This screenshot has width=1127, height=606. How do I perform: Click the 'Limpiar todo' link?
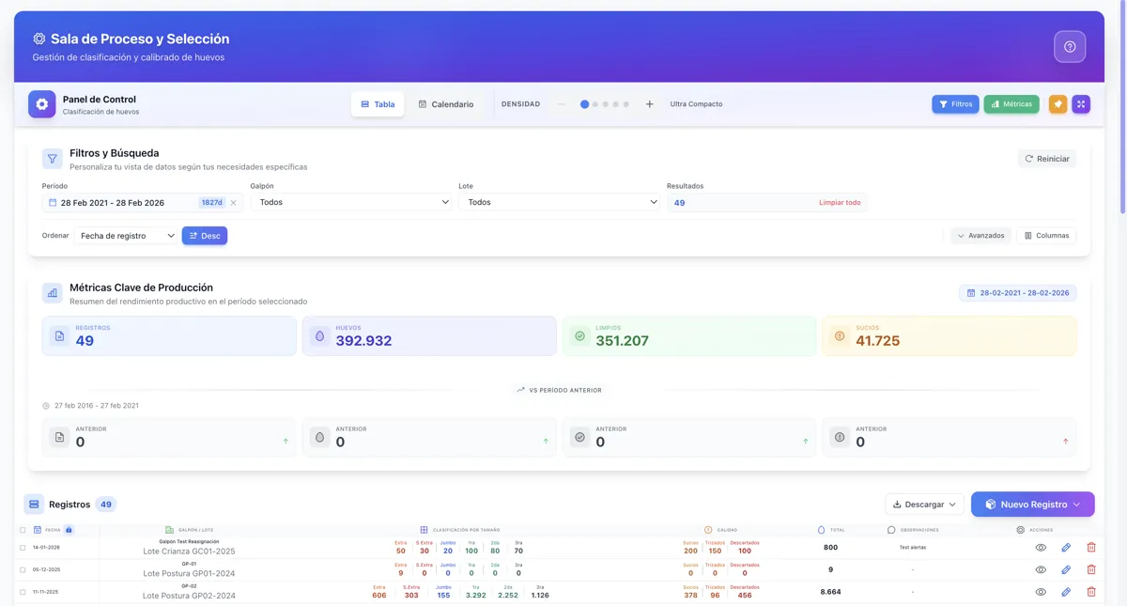(x=840, y=203)
